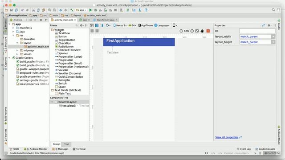Cut selection with scissors icon
This screenshot has height=160, width=285.
tap(33, 10)
